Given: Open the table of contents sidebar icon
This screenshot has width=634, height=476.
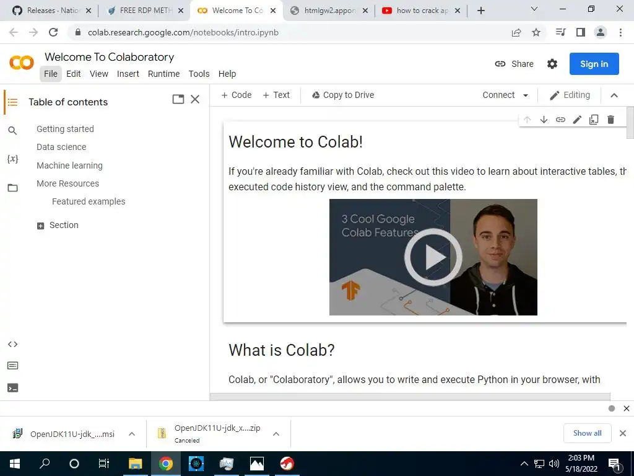Looking at the screenshot, I should 12,102.
